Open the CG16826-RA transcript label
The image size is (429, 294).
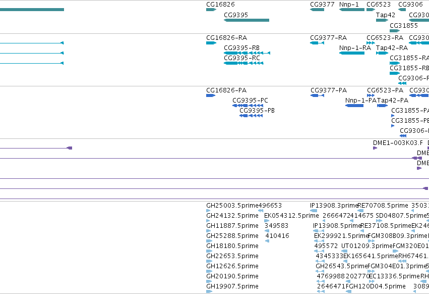[226, 38]
